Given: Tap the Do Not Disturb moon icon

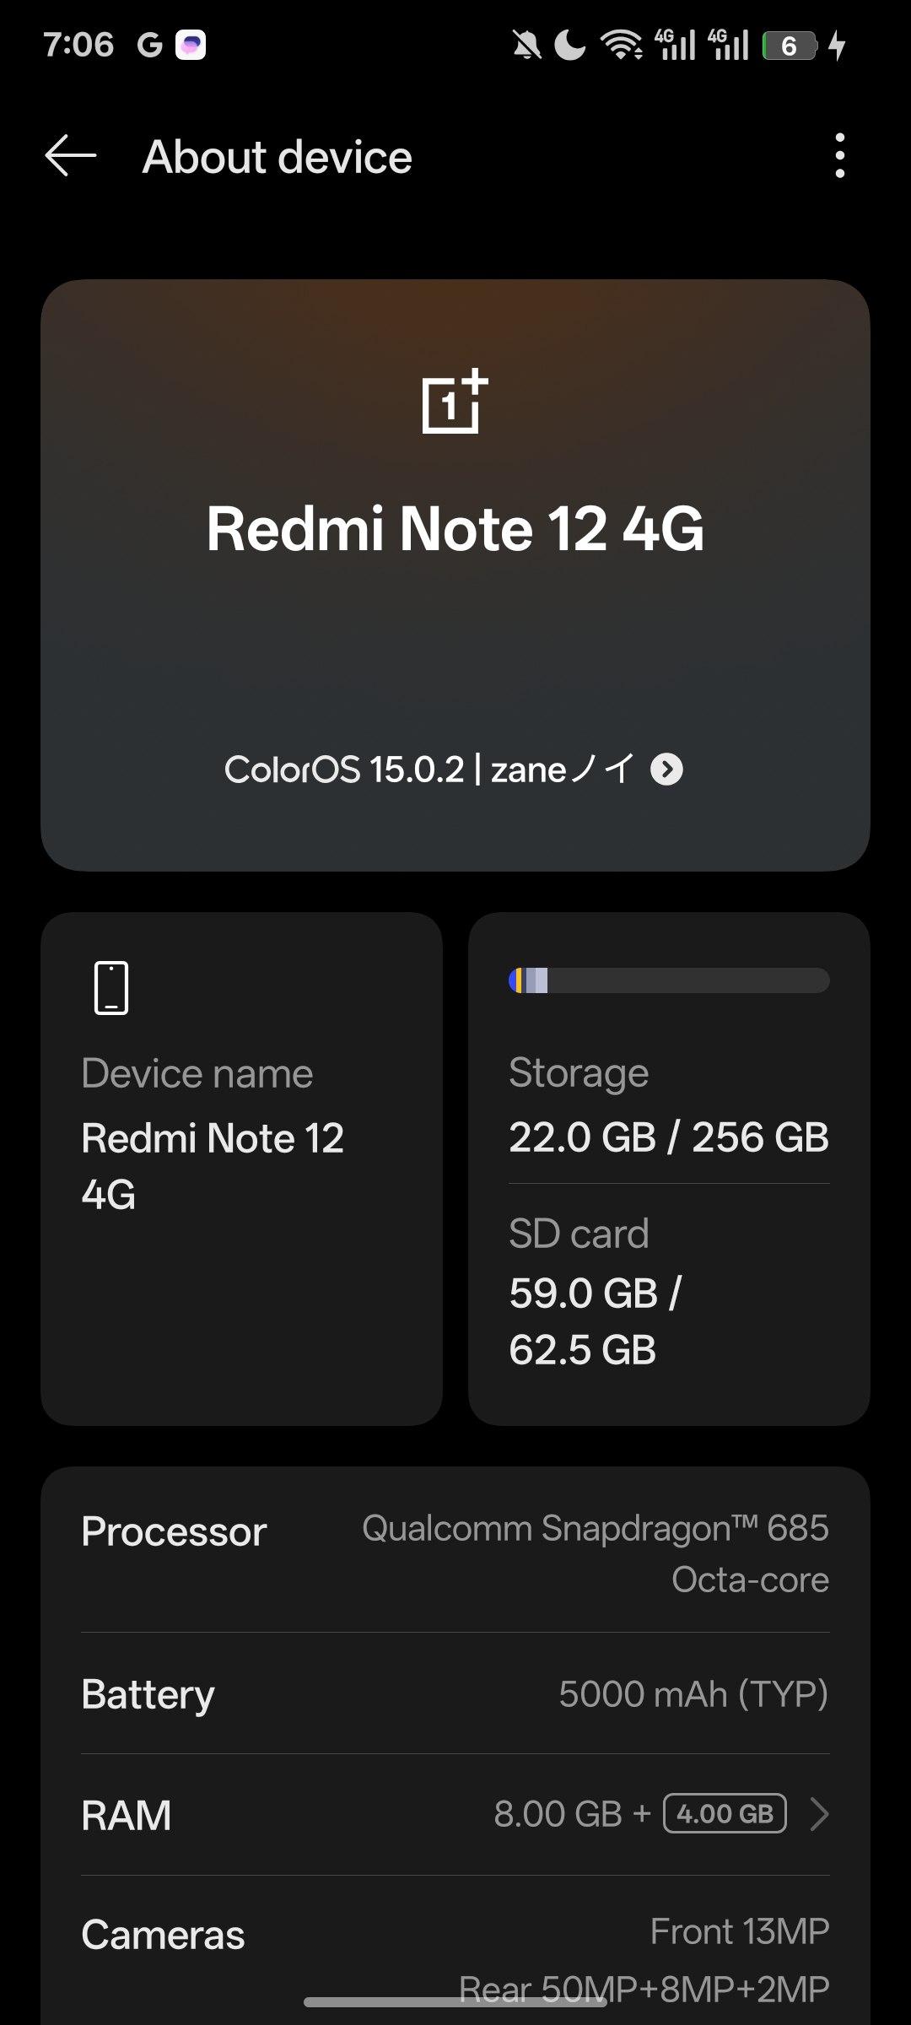Looking at the screenshot, I should (x=570, y=45).
